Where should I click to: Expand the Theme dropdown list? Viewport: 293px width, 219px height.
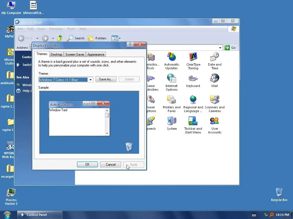pos(90,80)
